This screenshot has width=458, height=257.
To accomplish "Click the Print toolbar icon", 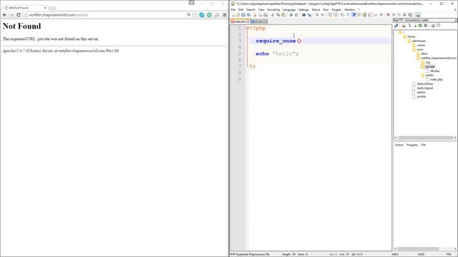I will (x=265, y=15).
